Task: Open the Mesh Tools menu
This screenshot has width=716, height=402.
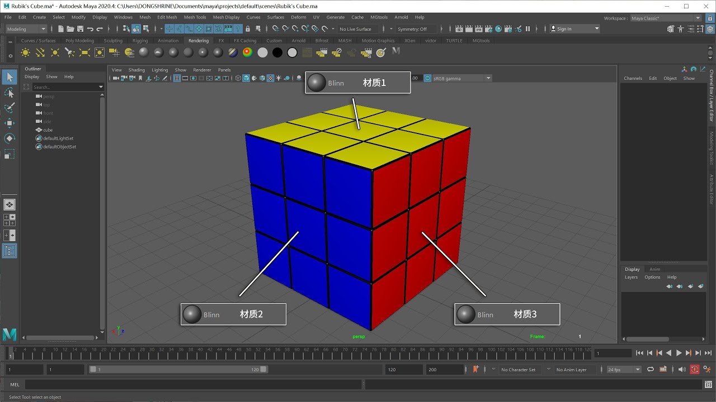Action: tap(195, 17)
